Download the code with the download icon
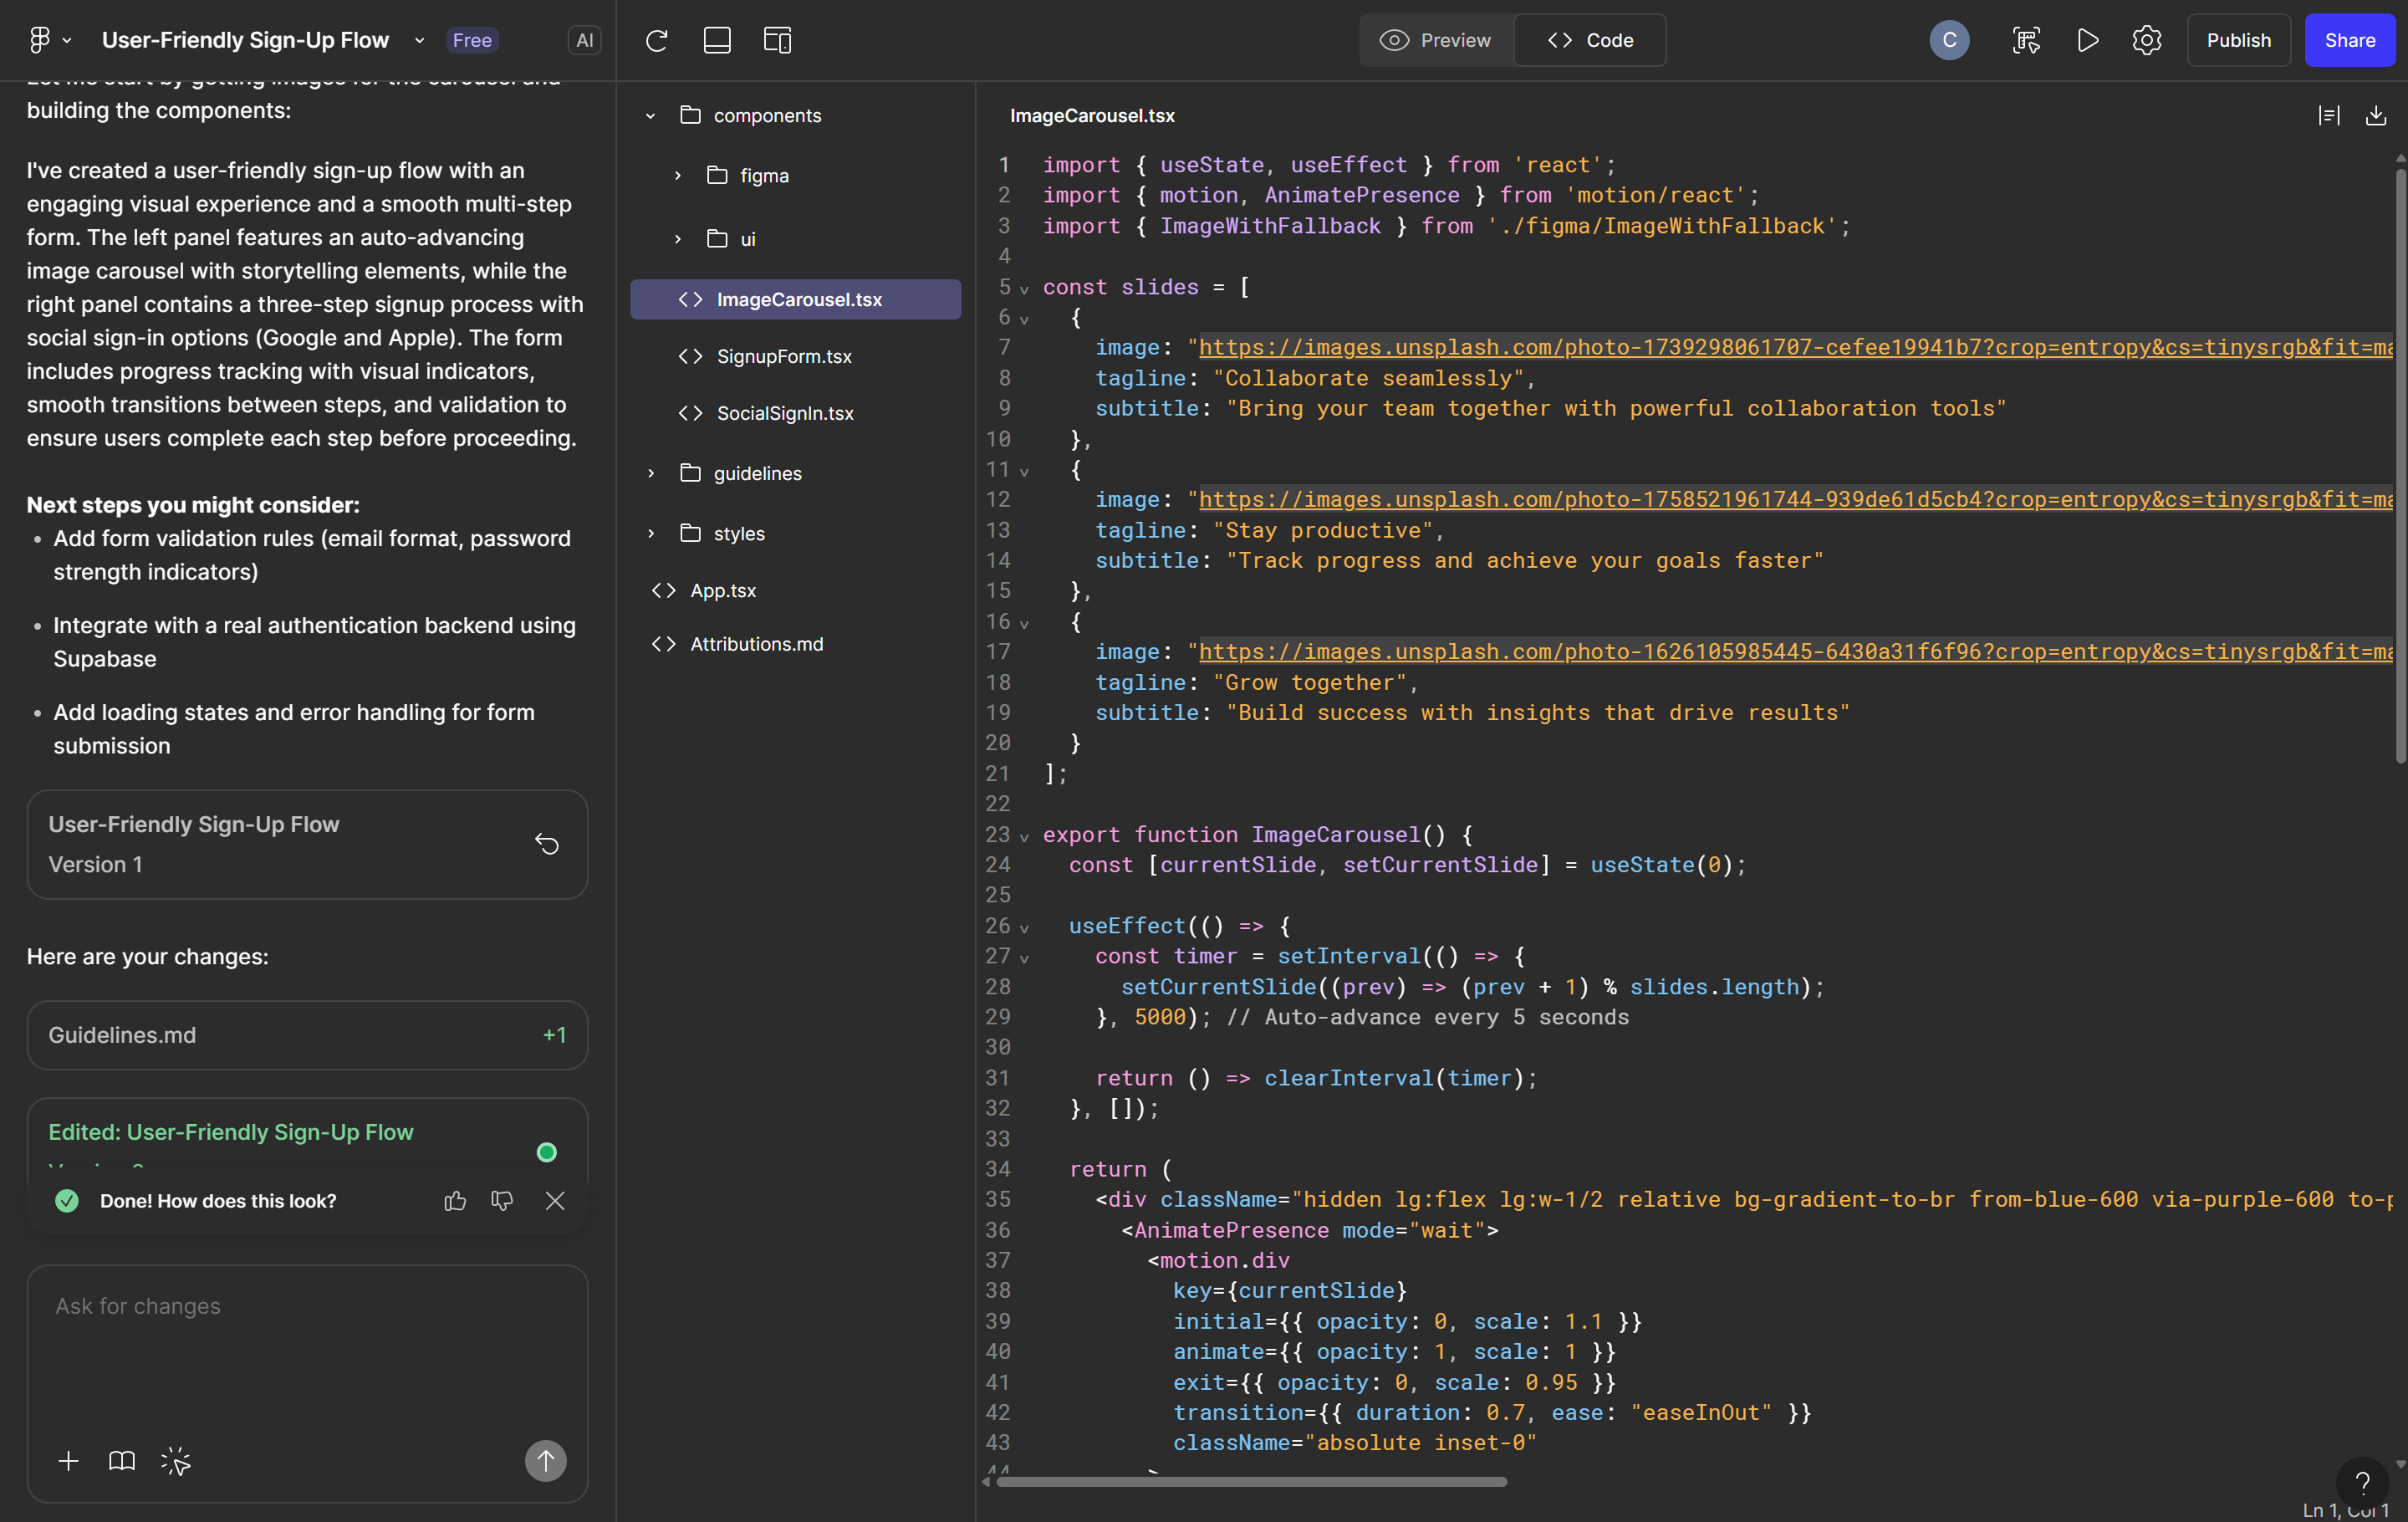 point(2376,116)
